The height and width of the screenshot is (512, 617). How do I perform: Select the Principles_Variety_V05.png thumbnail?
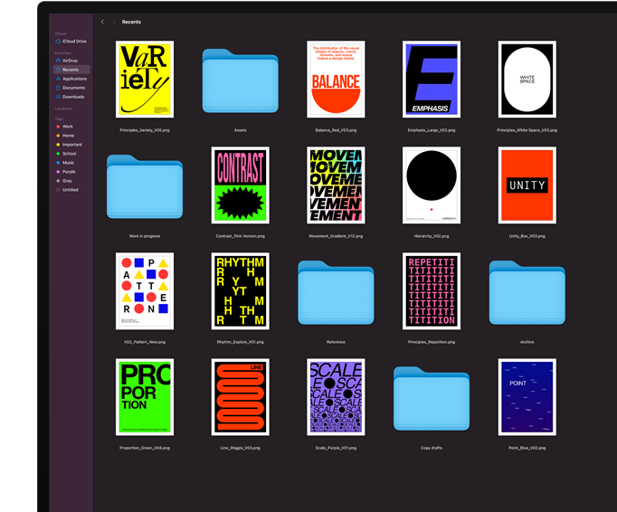coord(145,80)
